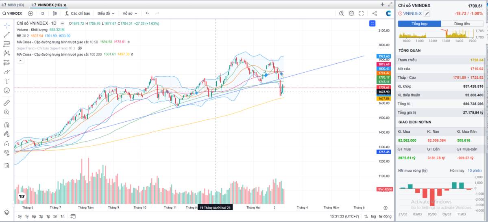488x222 pixels.
Task: Open the D interval selector
Action: click(43, 13)
